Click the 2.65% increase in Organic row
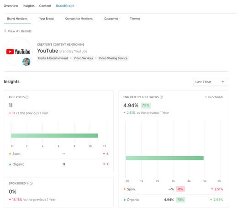 (218, 200)
